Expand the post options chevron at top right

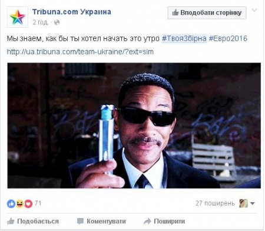click(x=254, y=10)
